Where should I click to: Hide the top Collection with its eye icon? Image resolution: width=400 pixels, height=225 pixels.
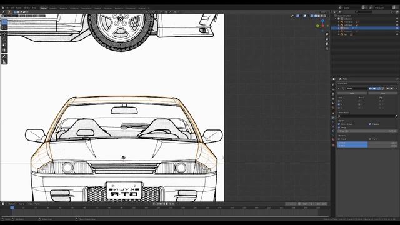tap(397, 19)
